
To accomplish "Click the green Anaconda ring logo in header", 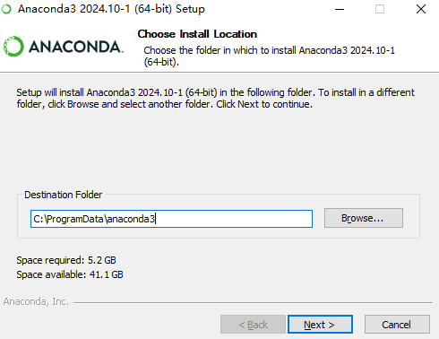I will 13,47.
